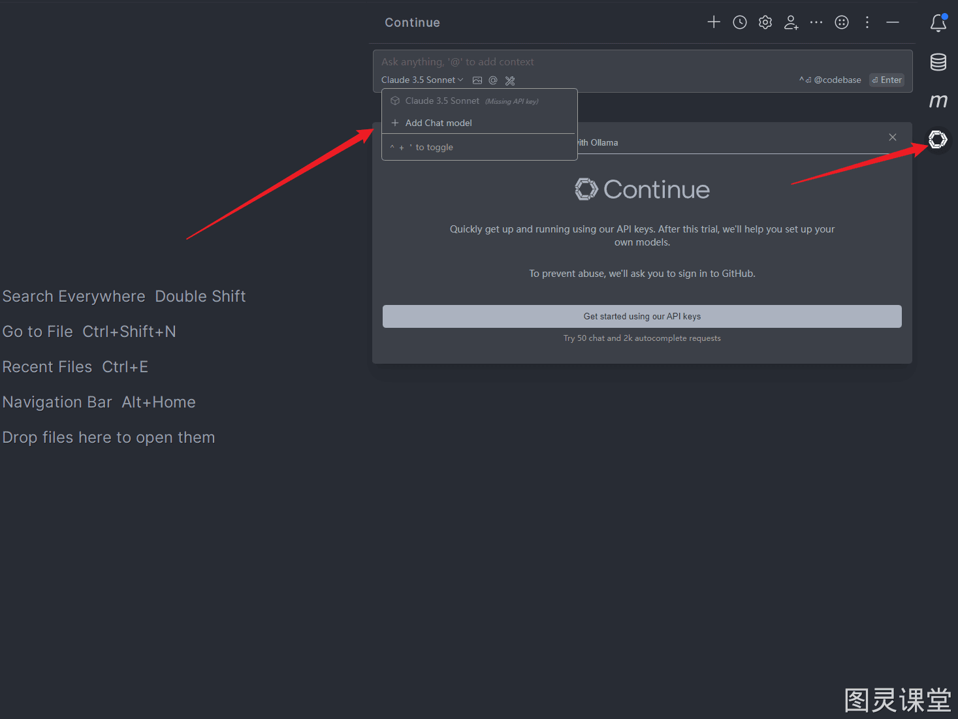Click the Enter send button
Viewport: 958px width, 719px height.
pyautogui.click(x=887, y=80)
